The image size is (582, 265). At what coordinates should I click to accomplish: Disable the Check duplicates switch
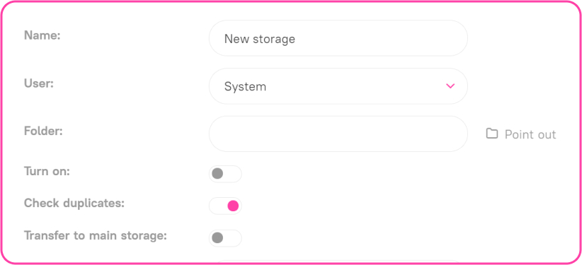coord(225,206)
